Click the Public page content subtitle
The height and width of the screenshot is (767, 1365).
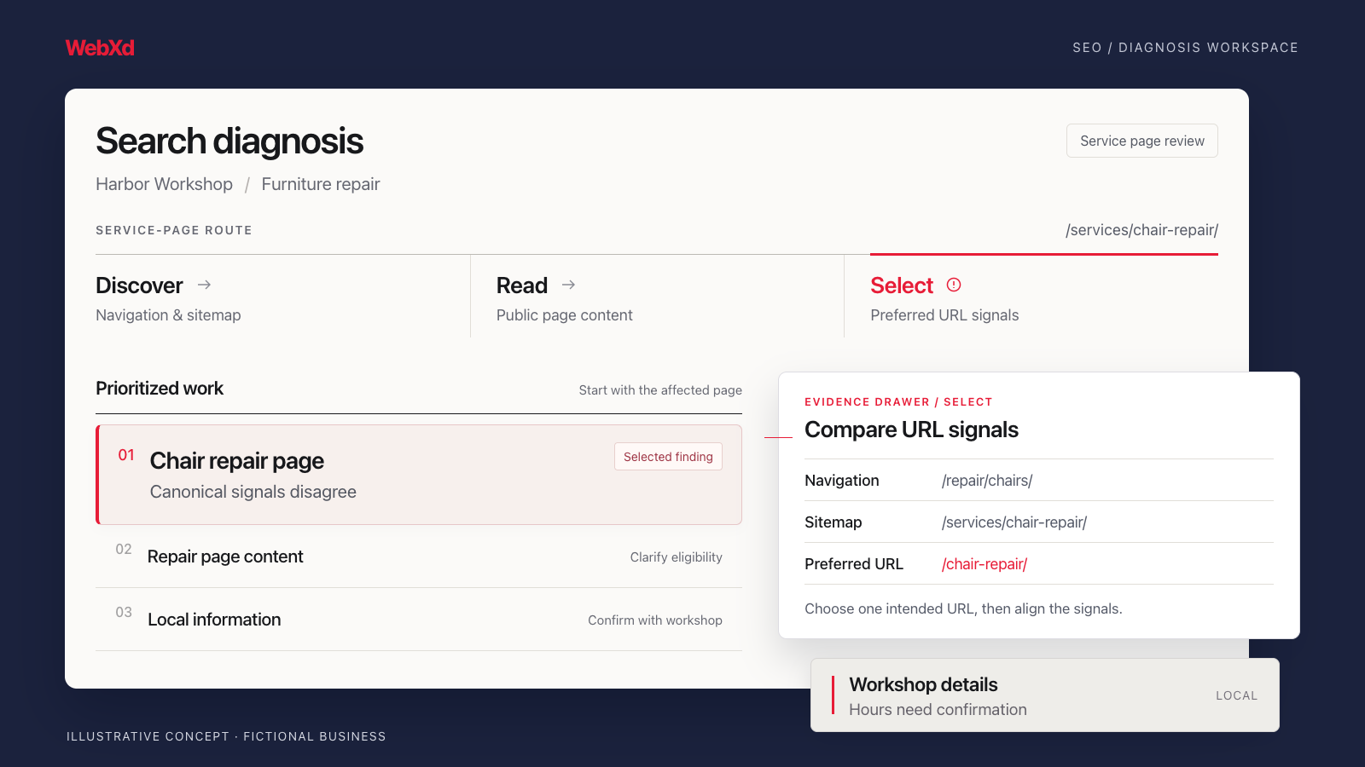click(564, 315)
